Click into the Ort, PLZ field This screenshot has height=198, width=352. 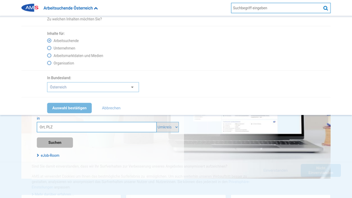[96, 127]
